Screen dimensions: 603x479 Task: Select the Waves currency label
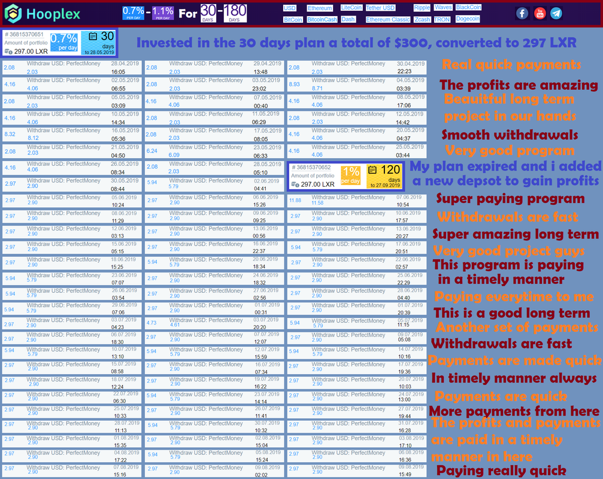click(443, 7)
